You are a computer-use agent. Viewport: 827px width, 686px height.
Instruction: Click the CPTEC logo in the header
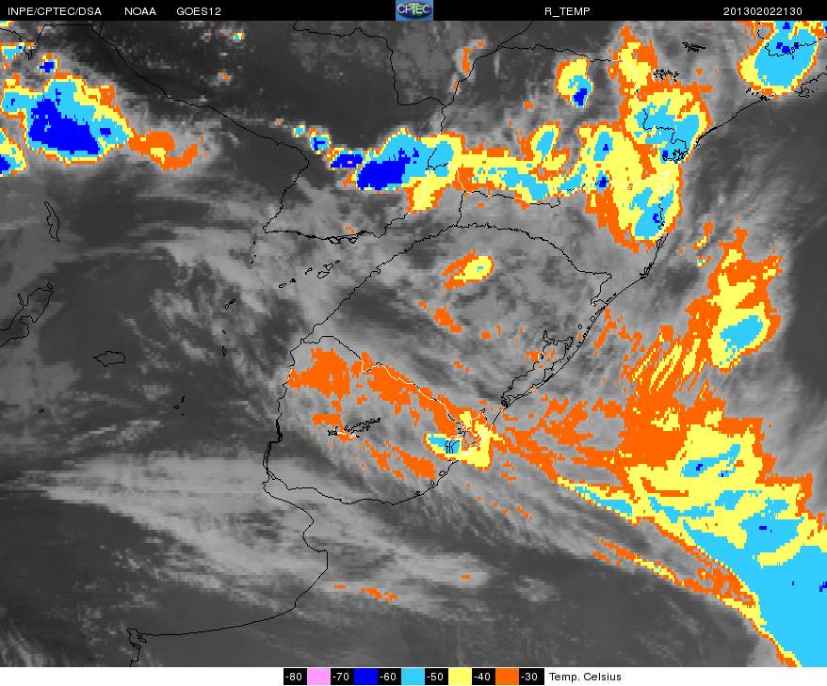click(414, 10)
